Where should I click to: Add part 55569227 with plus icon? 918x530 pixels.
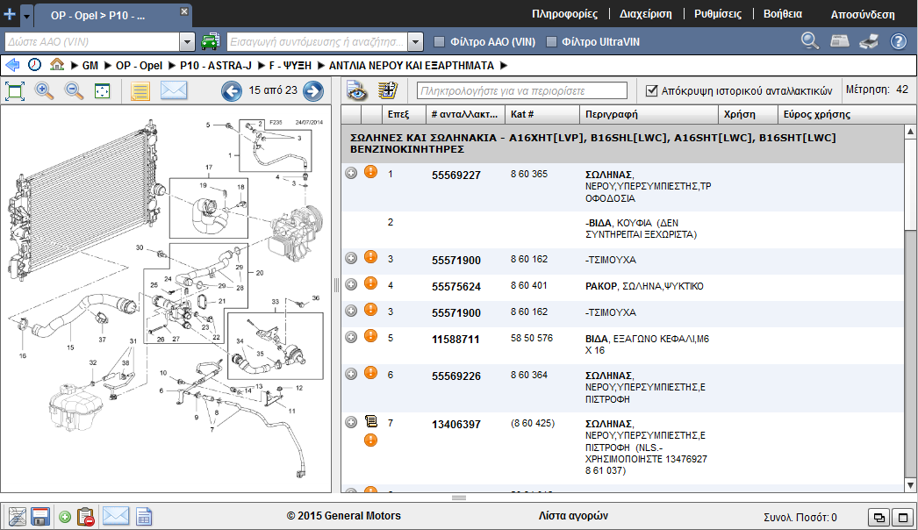(351, 173)
